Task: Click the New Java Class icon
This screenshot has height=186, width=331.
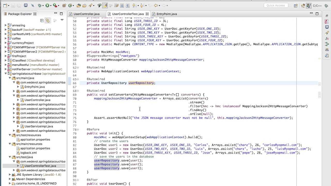Action: click(70, 5)
